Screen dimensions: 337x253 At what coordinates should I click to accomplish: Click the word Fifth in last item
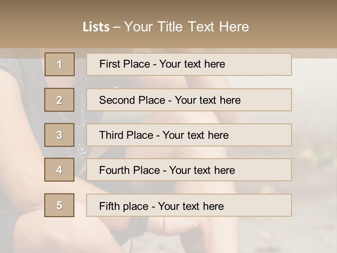click(x=109, y=206)
